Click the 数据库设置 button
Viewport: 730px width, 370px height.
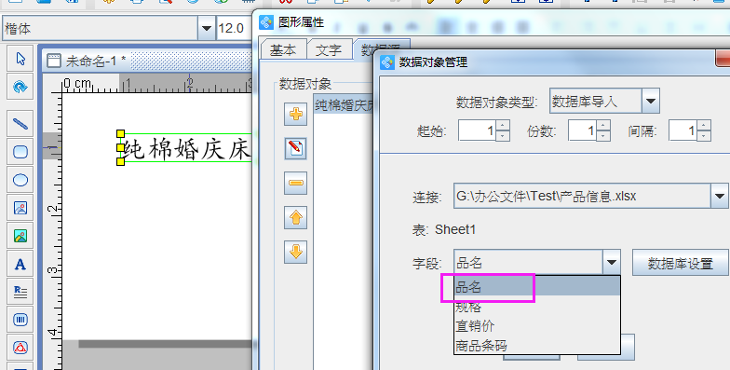[x=680, y=263]
